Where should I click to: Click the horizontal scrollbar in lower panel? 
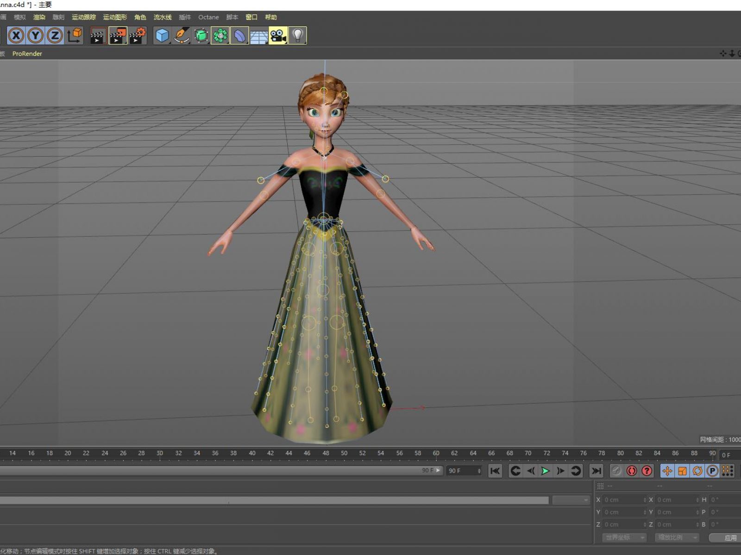point(274,500)
